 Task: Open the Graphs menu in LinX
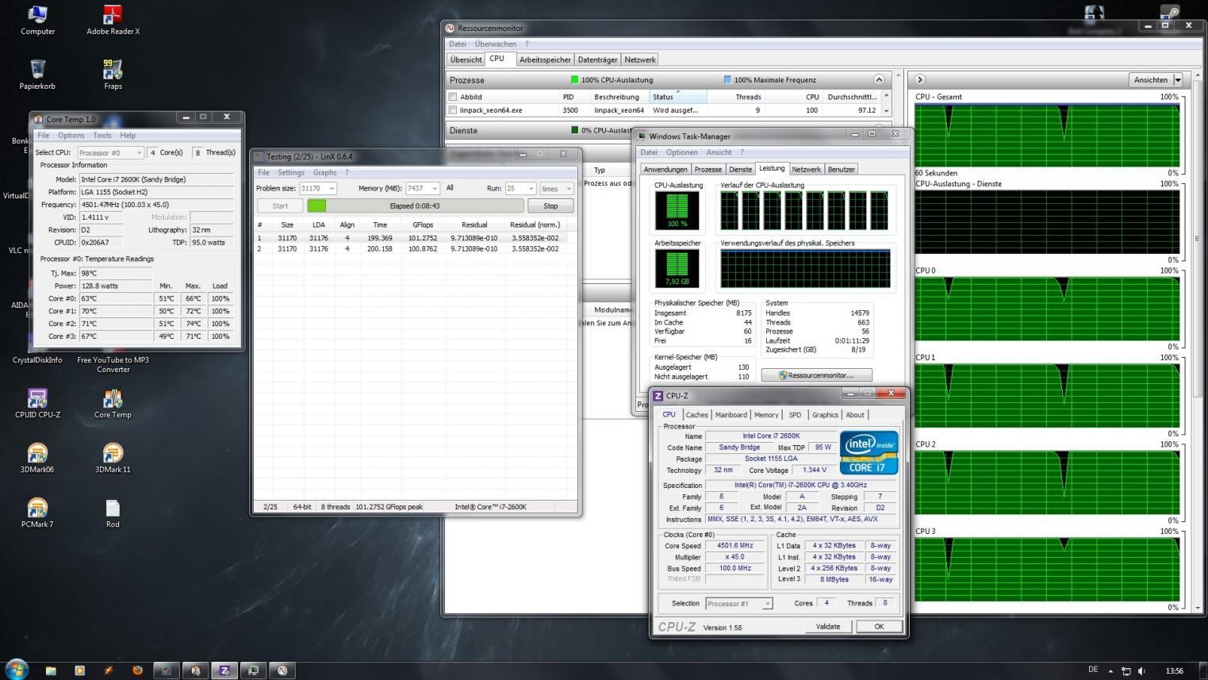point(324,172)
